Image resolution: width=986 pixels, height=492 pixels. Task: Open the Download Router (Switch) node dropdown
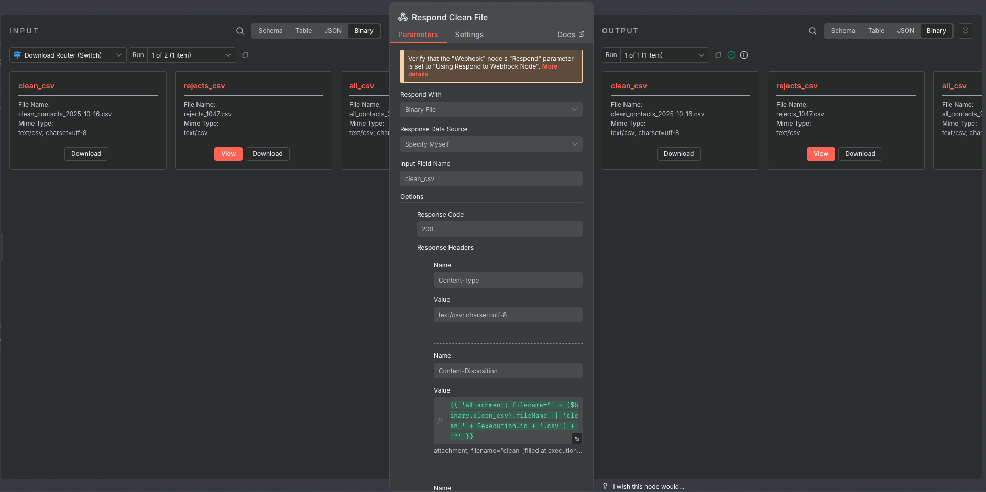(x=68, y=55)
